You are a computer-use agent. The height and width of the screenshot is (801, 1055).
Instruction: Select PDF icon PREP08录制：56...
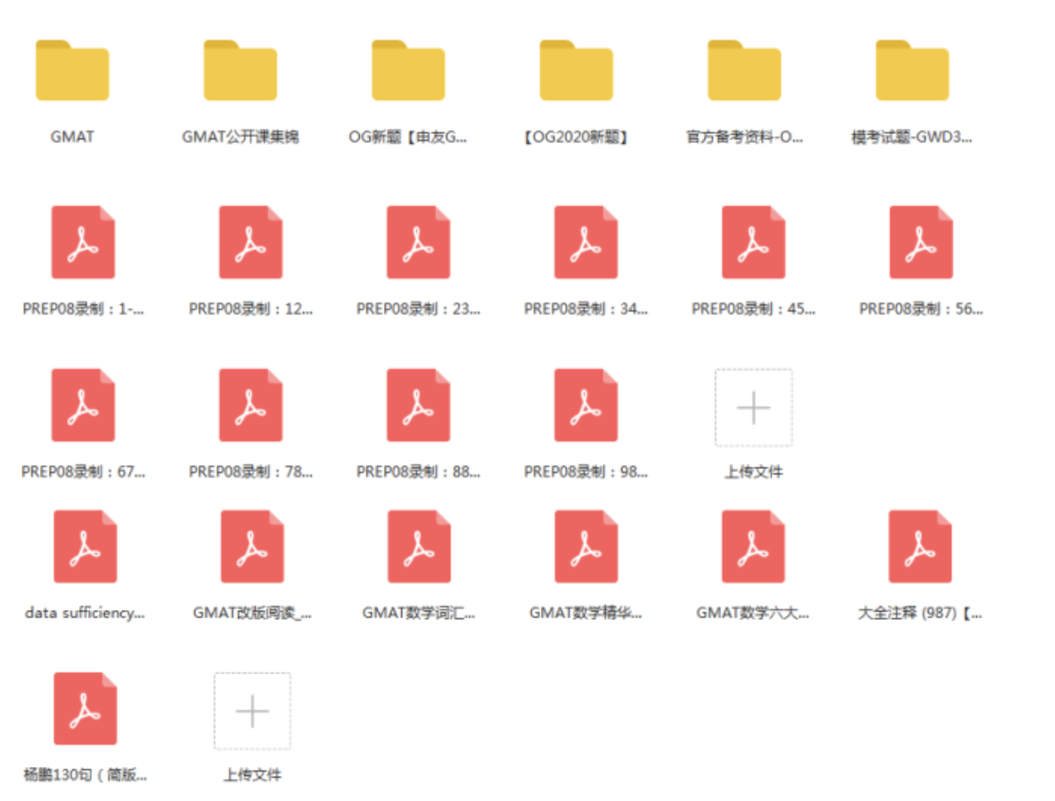pos(921,242)
